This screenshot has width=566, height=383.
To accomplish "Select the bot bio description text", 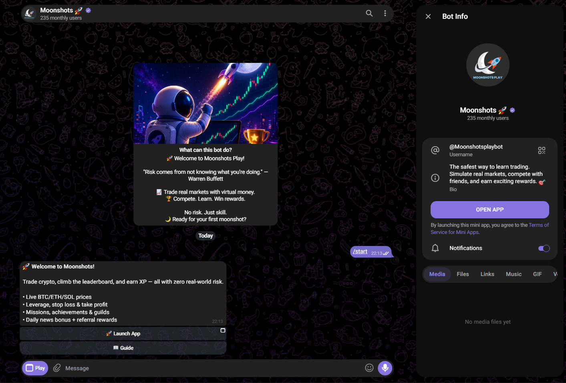I will pyautogui.click(x=497, y=174).
